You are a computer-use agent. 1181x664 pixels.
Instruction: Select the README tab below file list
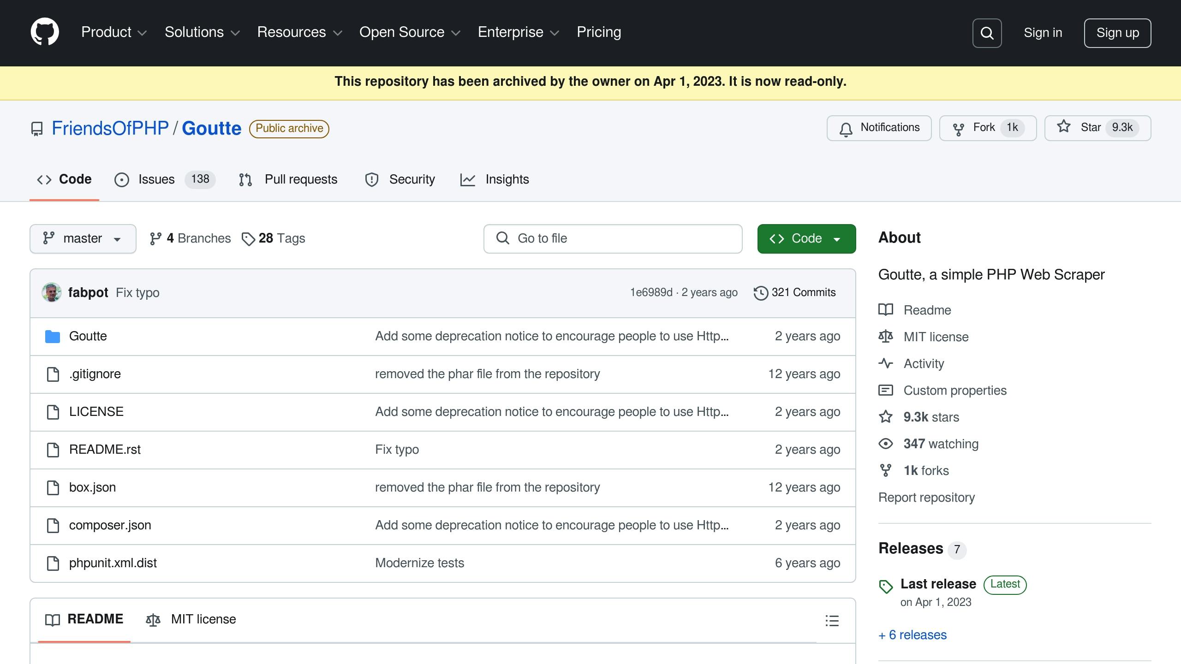tap(84, 619)
